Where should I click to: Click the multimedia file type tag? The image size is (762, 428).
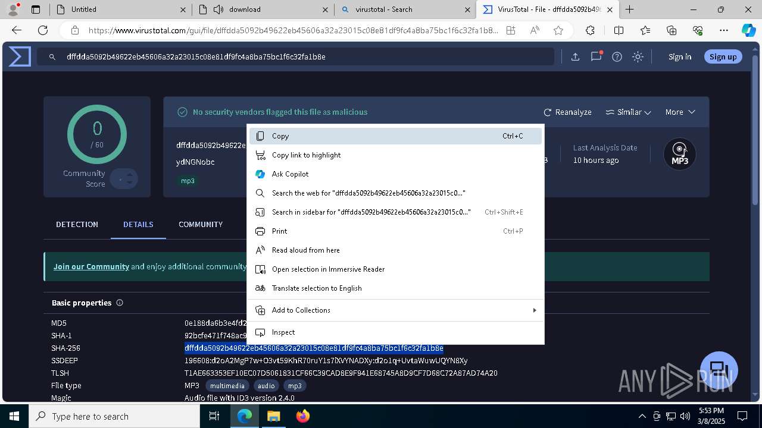pyautogui.click(x=227, y=386)
